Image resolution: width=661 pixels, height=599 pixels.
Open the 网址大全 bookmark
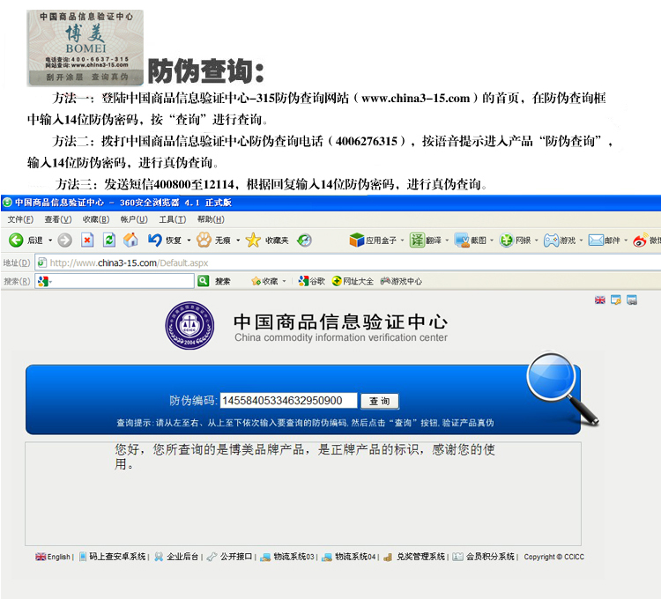click(353, 281)
